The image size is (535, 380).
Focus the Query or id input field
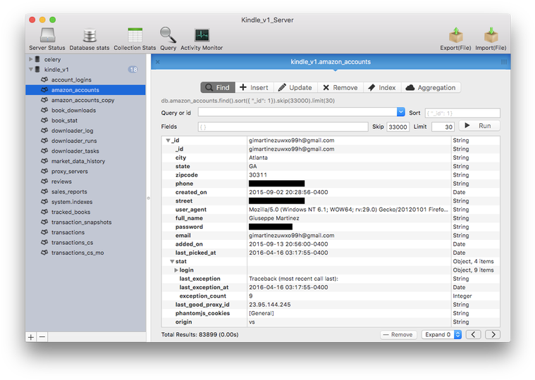pos(297,112)
